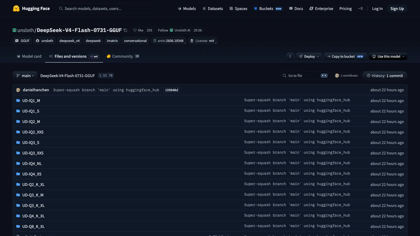Click the unsloth organization avatar icon
The image size is (420, 236).
coord(14,30)
